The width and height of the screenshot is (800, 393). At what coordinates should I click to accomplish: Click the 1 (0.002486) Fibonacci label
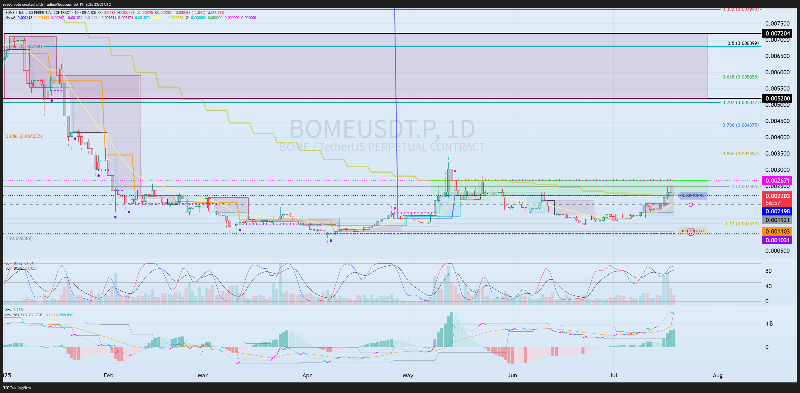click(x=745, y=187)
